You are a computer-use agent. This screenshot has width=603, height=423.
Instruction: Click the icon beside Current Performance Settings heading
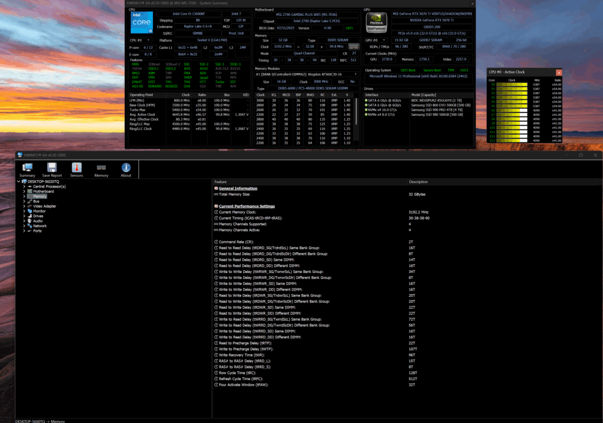coord(216,206)
